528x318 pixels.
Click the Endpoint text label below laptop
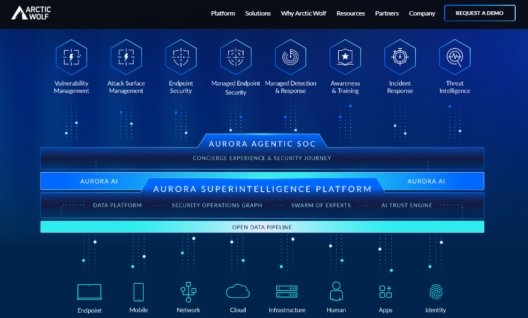coord(89,311)
